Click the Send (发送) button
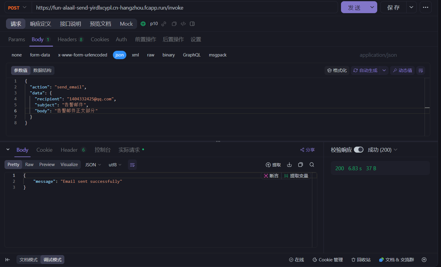441x267 pixels. tap(354, 7)
